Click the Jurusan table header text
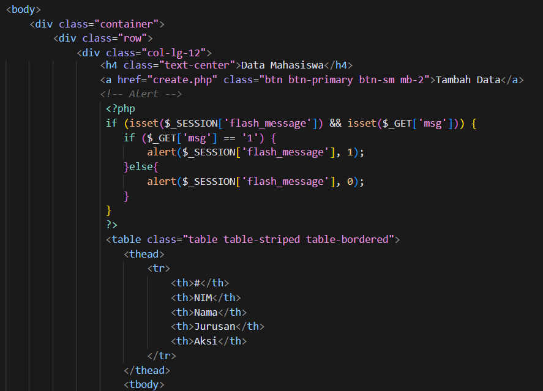The height and width of the screenshot is (391, 543). (214, 327)
